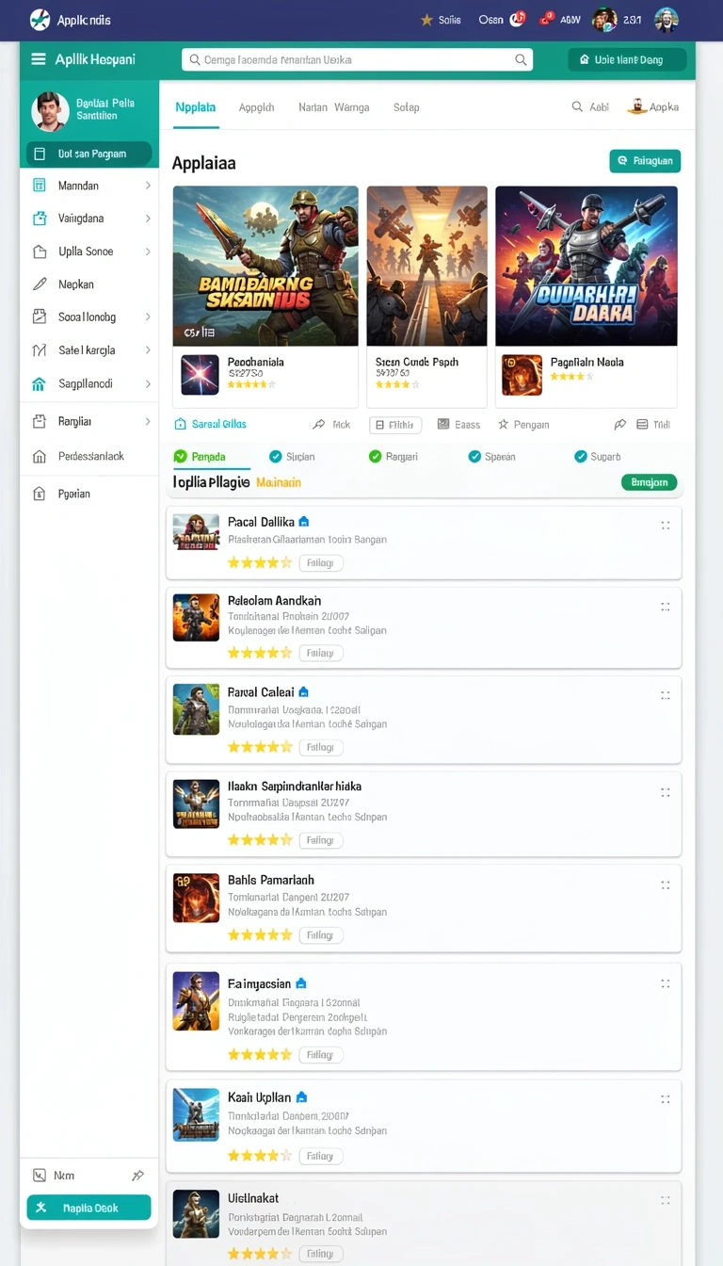Screen dimensions: 723x1266
Task: Click the Sate I kargla sidebar icon
Action: click(40, 350)
